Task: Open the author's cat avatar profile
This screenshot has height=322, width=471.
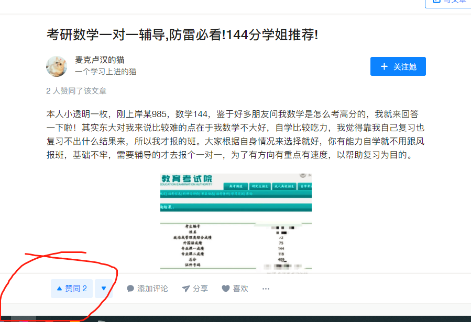Action: coord(57,66)
